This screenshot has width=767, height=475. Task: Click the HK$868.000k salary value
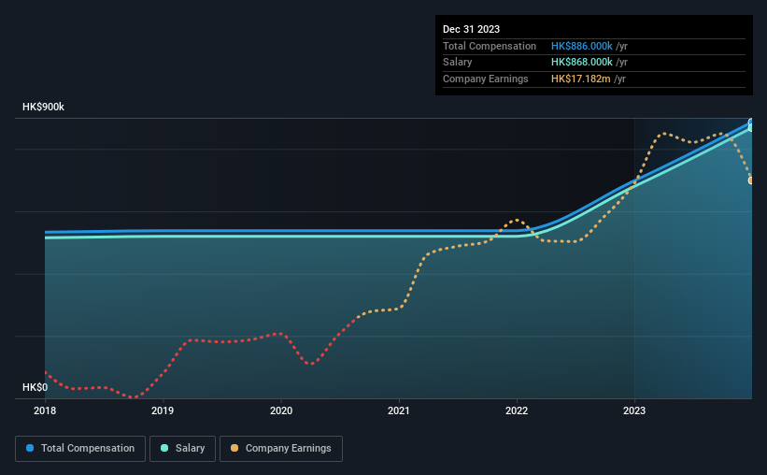(x=582, y=63)
